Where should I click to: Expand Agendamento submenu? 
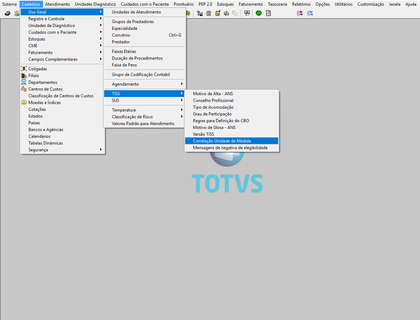(144, 84)
